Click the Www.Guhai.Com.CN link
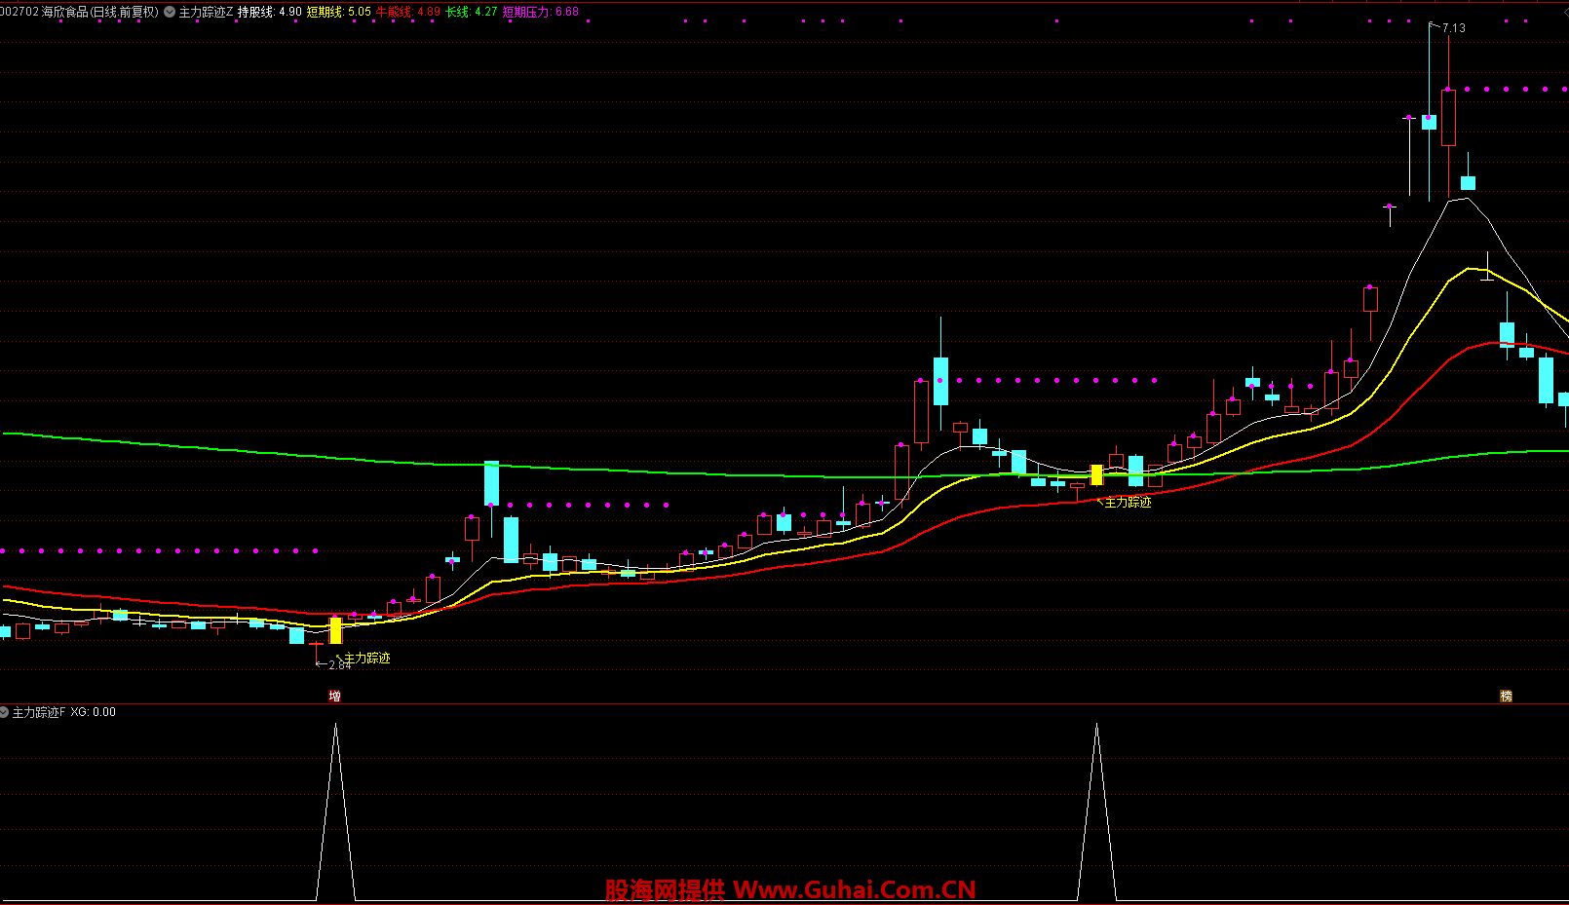The width and height of the screenshot is (1569, 905). (854, 889)
